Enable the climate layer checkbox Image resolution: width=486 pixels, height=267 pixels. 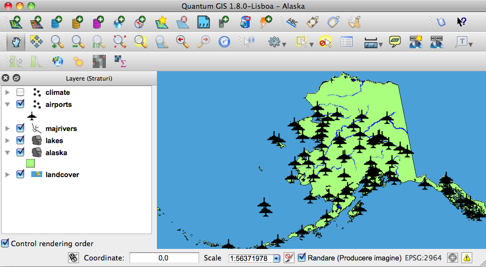pyautogui.click(x=20, y=92)
